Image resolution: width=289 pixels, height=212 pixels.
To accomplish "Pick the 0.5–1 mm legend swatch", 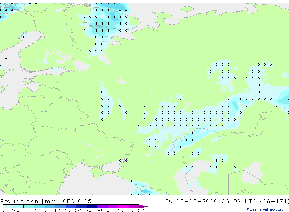I will [x=18, y=206].
